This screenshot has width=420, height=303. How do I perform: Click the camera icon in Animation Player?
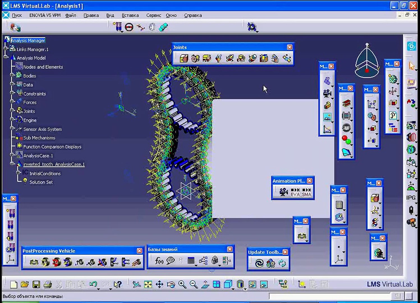tap(284, 192)
